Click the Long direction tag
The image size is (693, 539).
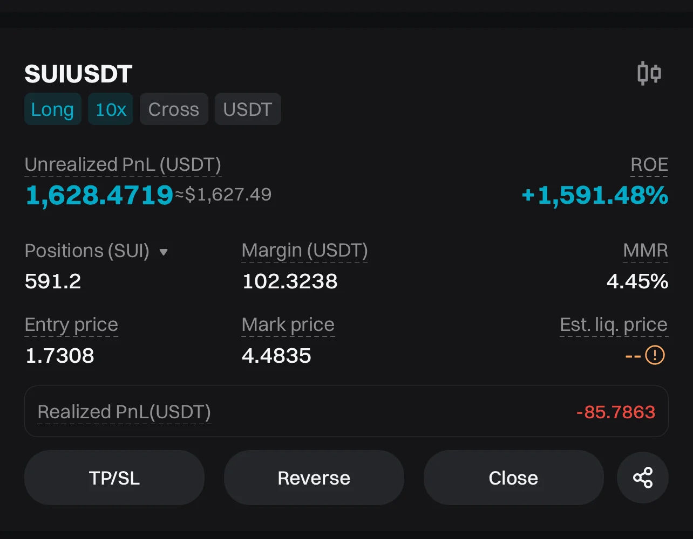[x=52, y=109]
